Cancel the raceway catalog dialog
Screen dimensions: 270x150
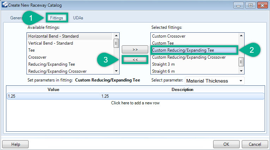255,144
